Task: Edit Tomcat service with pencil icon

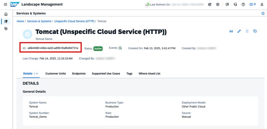Action: pos(239,31)
